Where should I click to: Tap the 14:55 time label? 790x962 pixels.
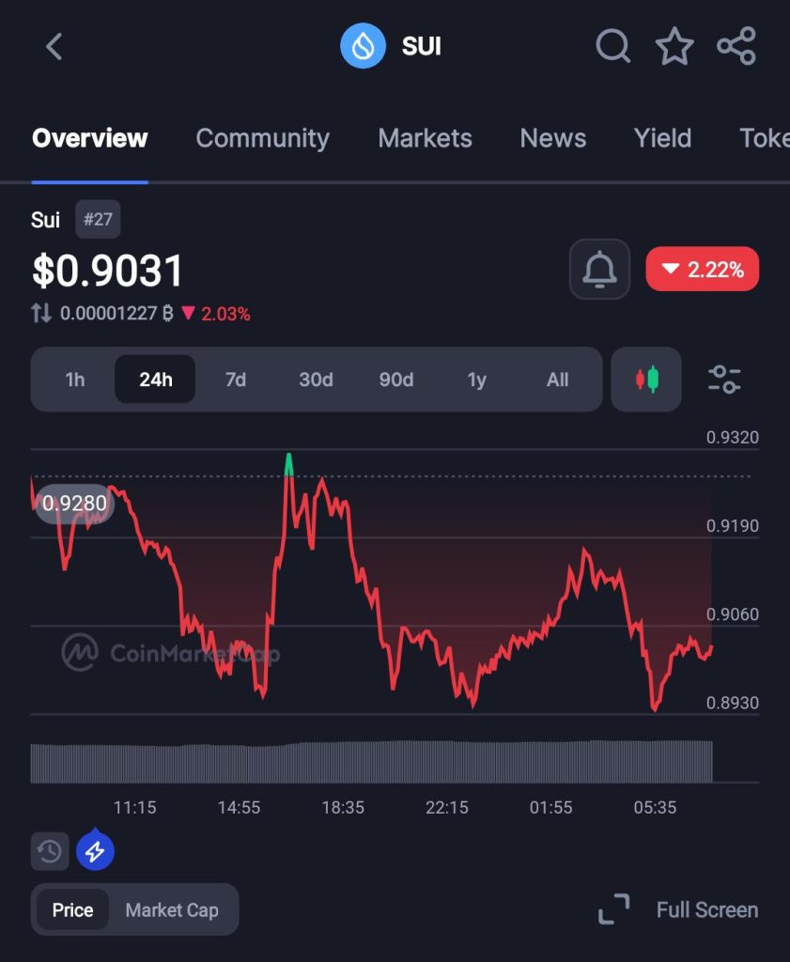pos(240,807)
